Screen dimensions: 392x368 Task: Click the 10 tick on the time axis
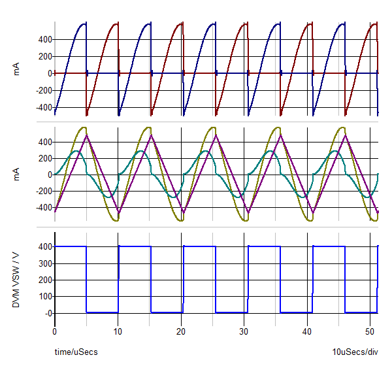pos(118,332)
